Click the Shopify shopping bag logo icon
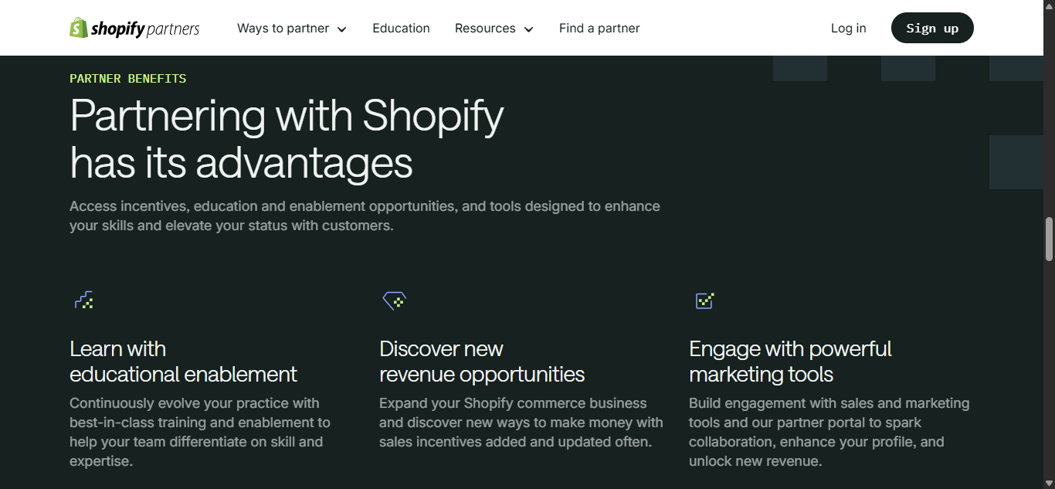 click(78, 28)
